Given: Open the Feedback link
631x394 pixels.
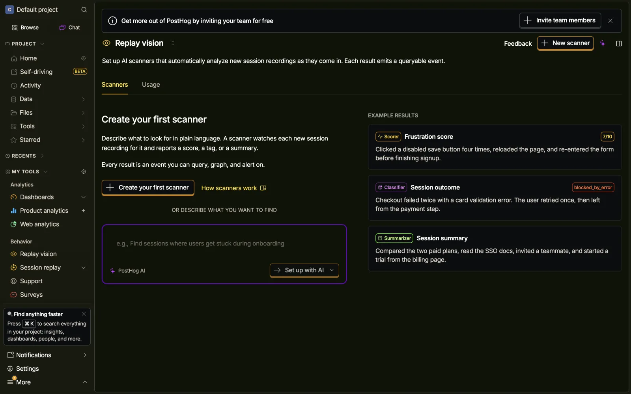Looking at the screenshot, I should [x=518, y=44].
